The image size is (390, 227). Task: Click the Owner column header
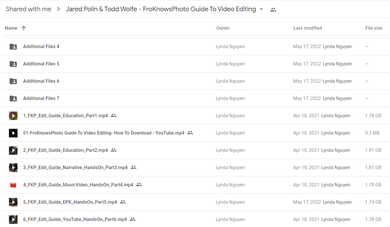click(223, 28)
